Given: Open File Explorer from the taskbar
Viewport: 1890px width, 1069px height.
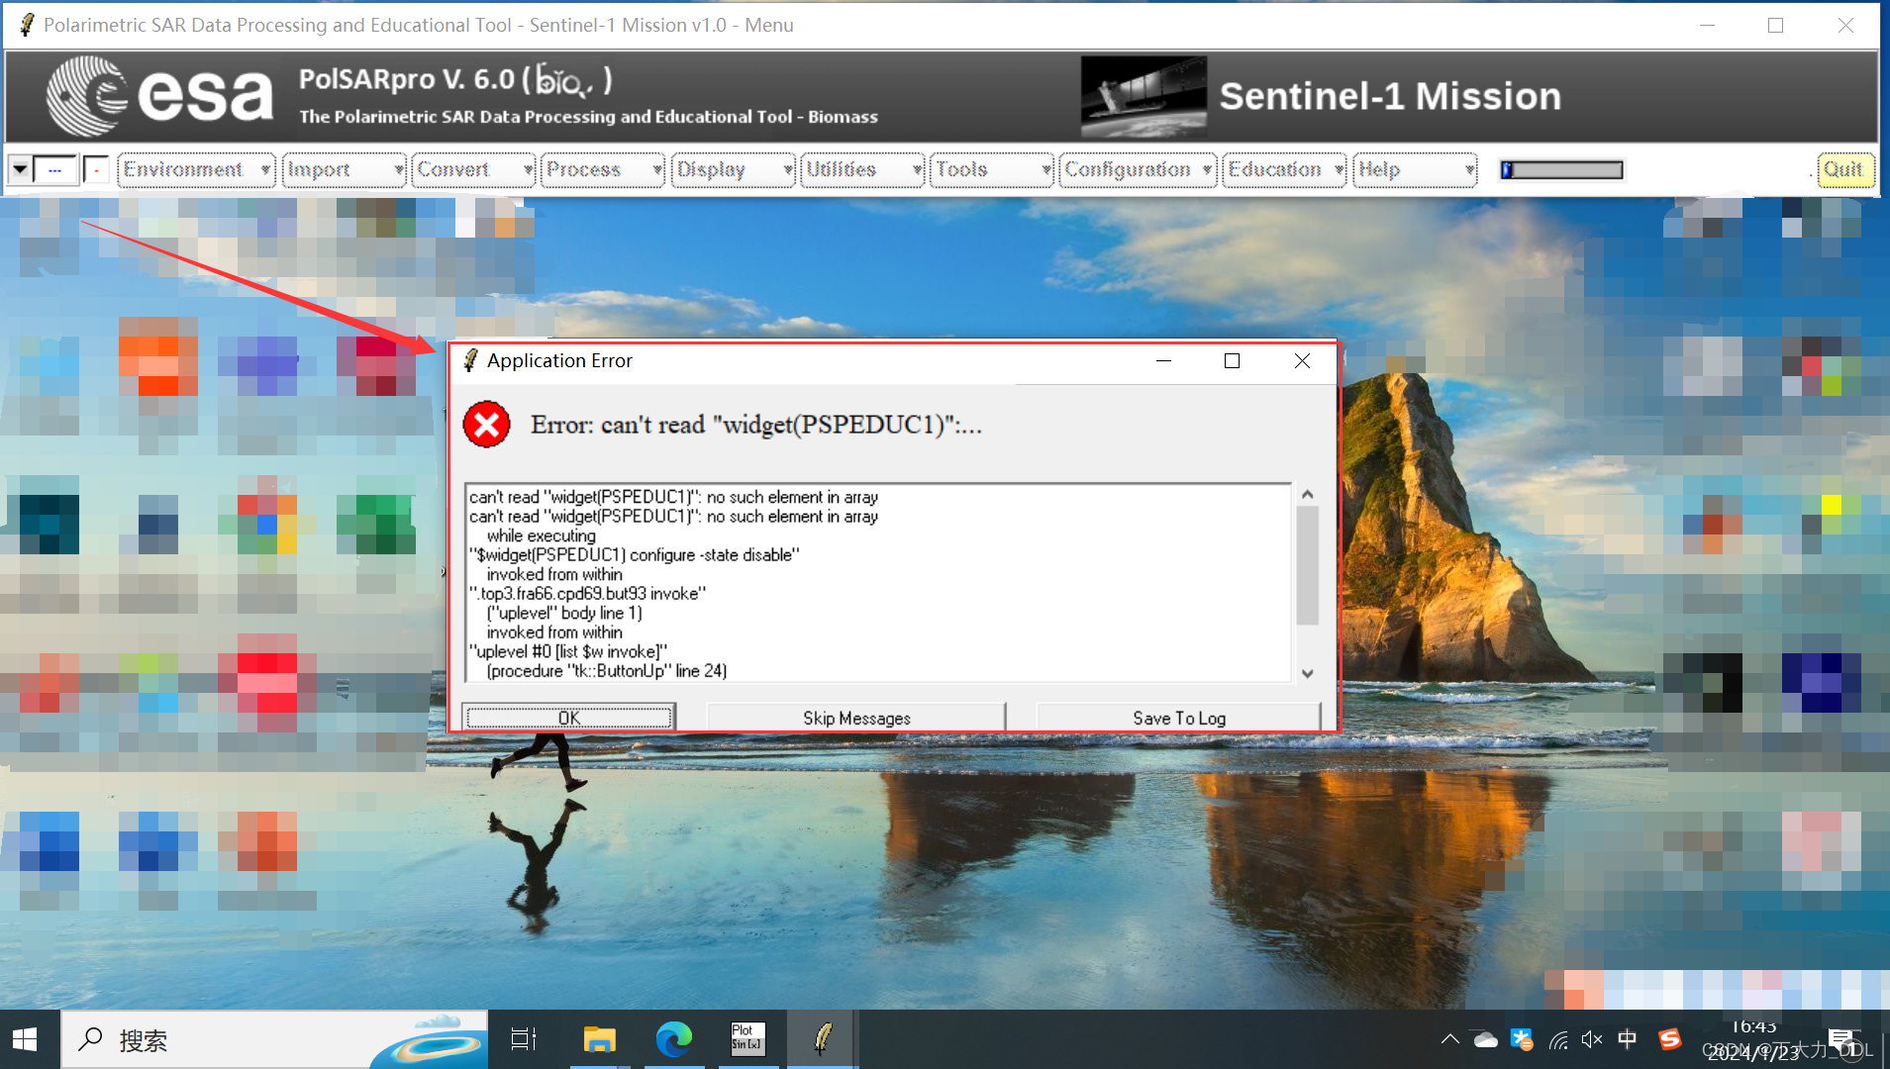Looking at the screenshot, I should (598, 1038).
